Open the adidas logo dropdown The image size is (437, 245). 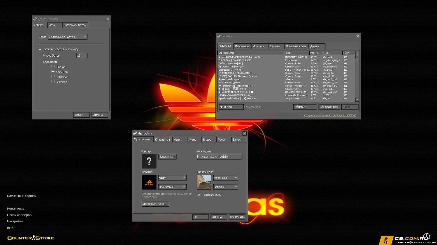pos(172,178)
